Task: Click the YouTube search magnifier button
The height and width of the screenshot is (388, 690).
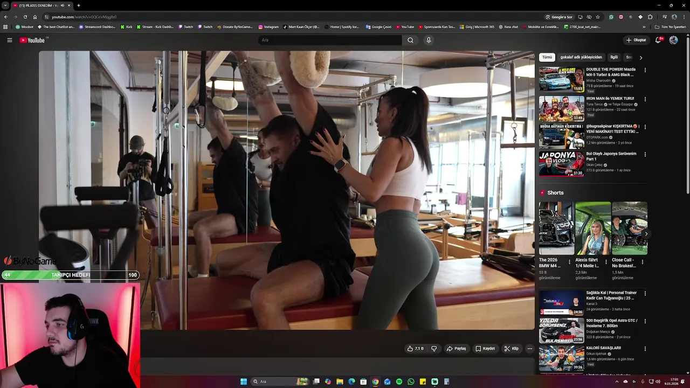Action: point(410,40)
